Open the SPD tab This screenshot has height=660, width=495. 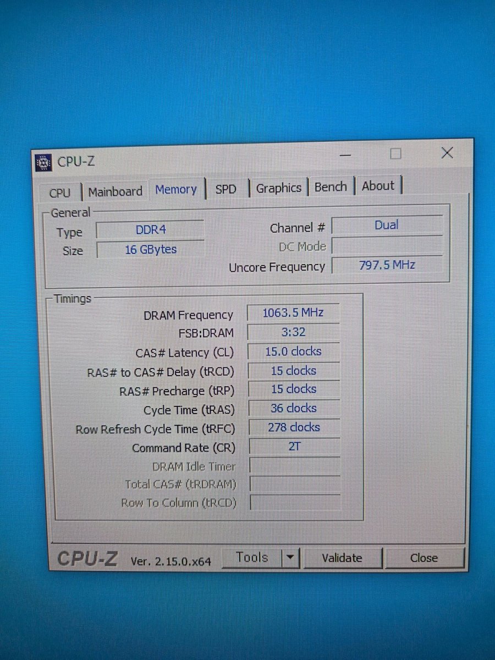(x=226, y=189)
